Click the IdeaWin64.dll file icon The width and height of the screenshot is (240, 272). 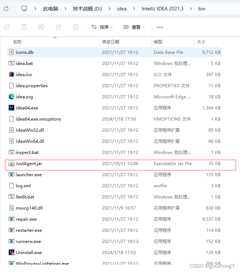[11, 141]
